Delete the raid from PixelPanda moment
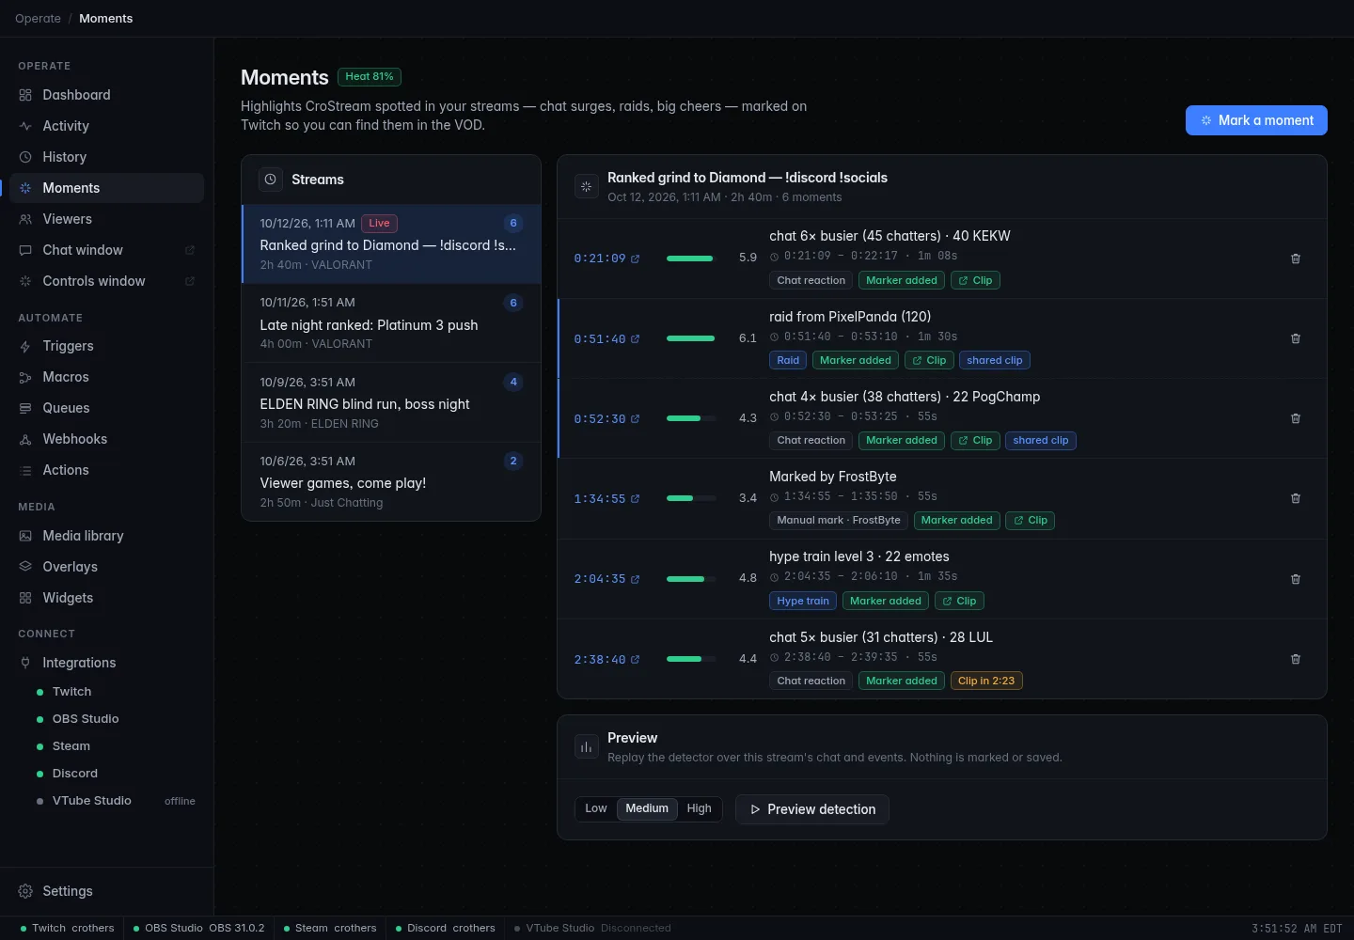 pos(1296,338)
